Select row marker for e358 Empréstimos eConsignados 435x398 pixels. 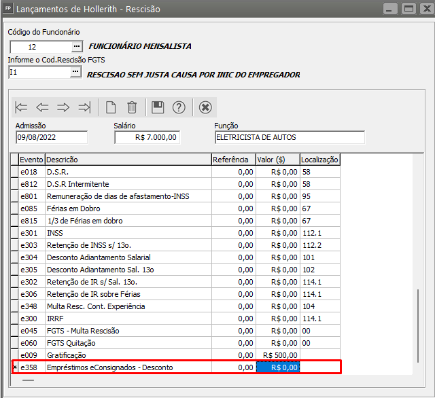coord(14,367)
